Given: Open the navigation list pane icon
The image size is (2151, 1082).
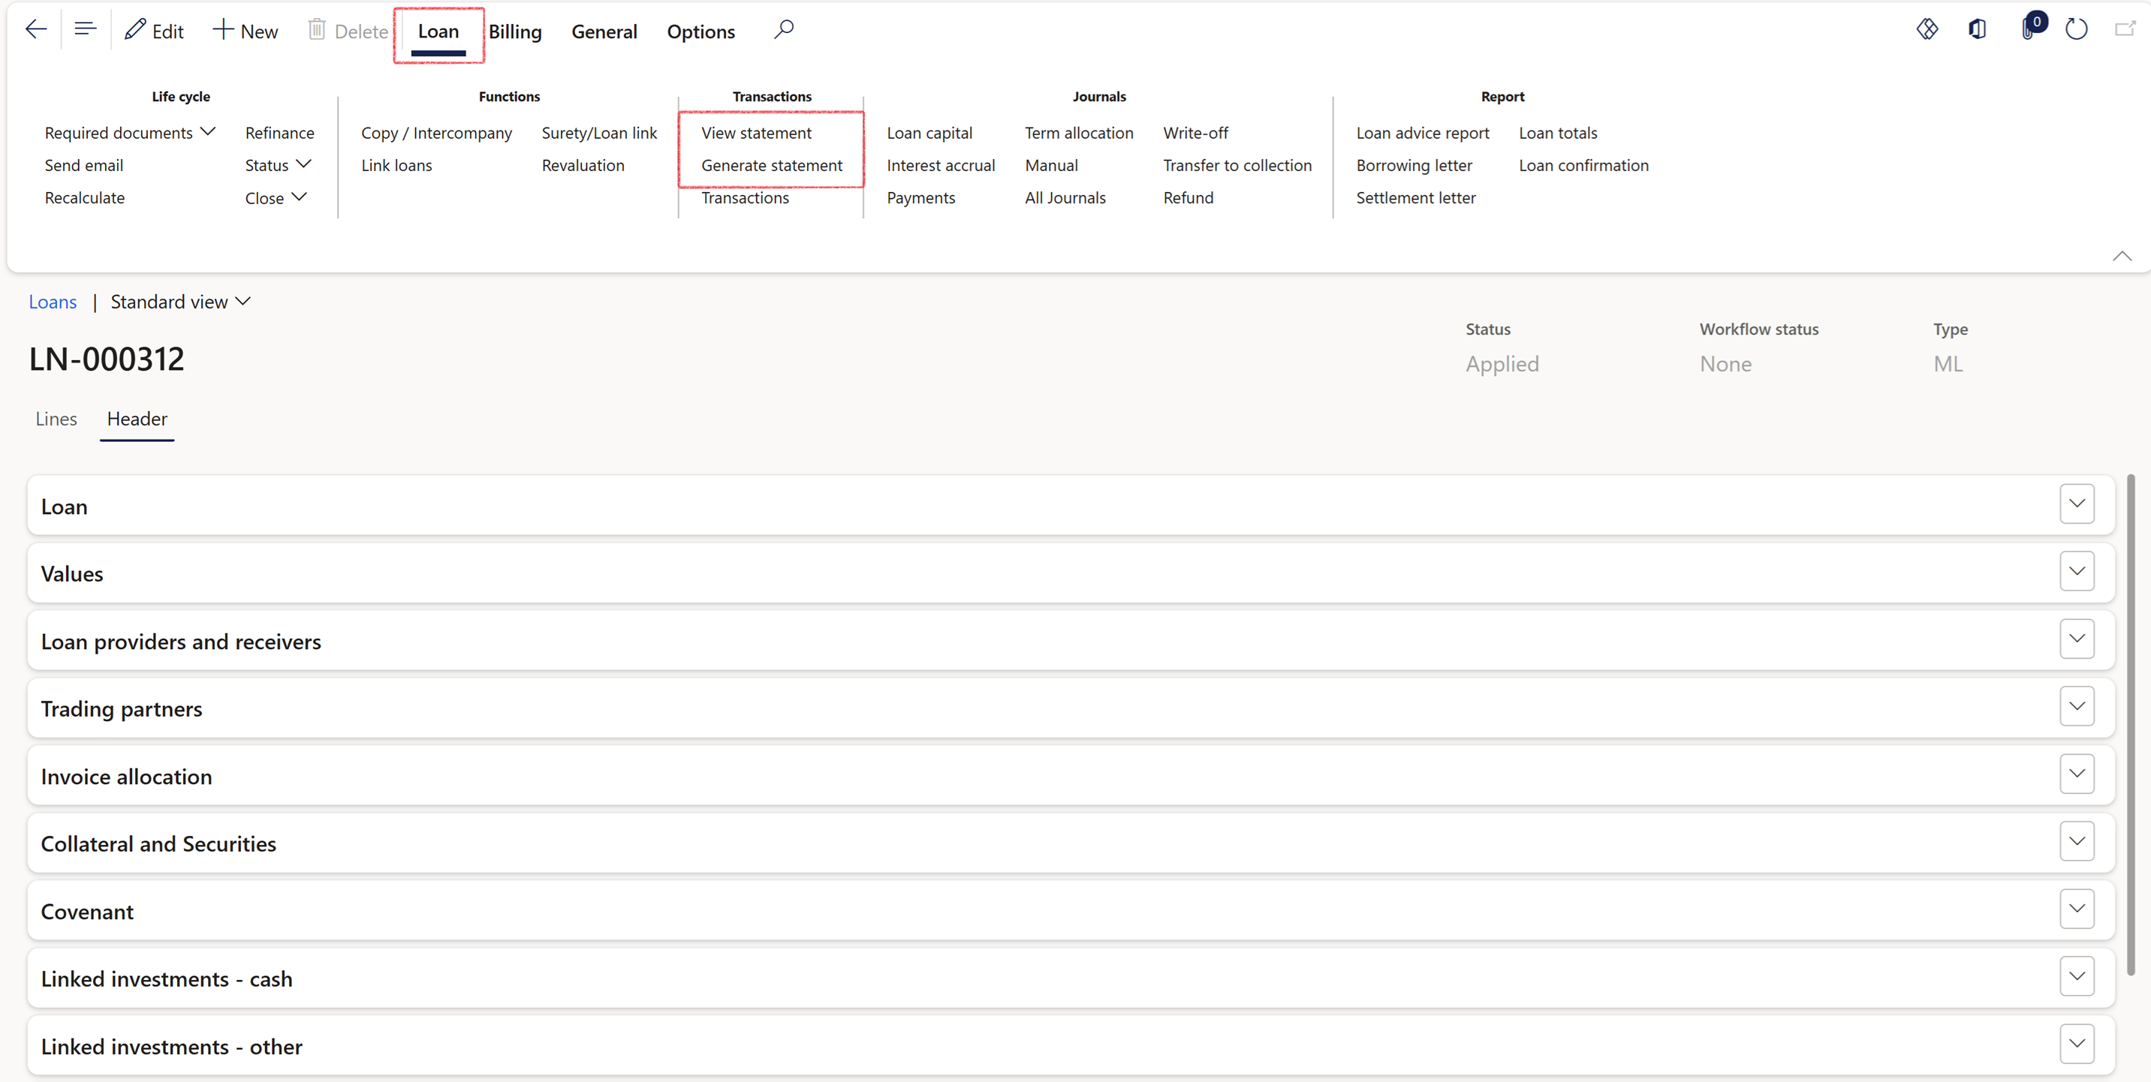Looking at the screenshot, I should coord(85,30).
